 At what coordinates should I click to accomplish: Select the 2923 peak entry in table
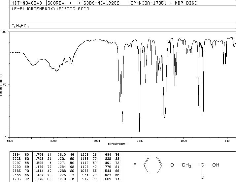point(21,159)
